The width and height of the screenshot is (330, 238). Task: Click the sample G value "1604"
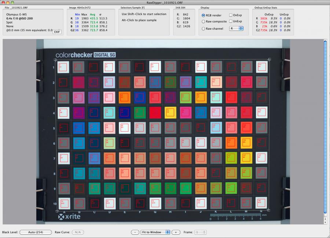click(x=187, y=19)
